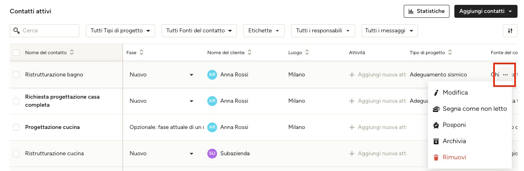
Task: Choose Modifica from the context menu
Action: tap(455, 93)
